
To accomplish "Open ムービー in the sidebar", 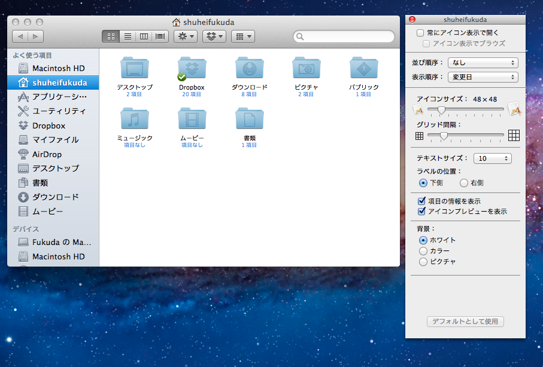I will tap(53, 212).
